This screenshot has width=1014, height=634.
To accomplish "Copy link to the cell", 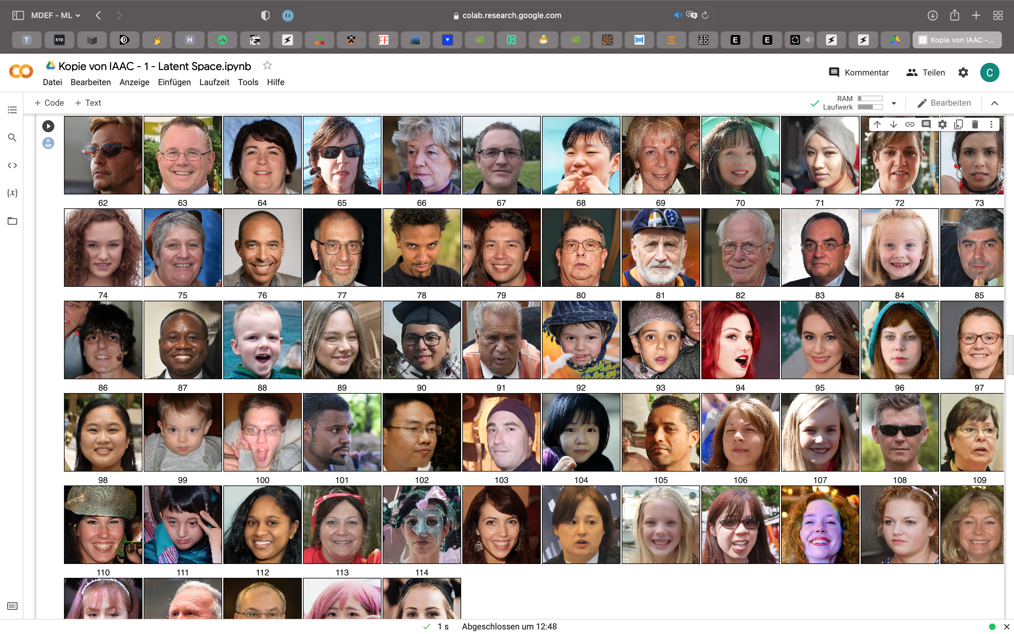I will [910, 124].
